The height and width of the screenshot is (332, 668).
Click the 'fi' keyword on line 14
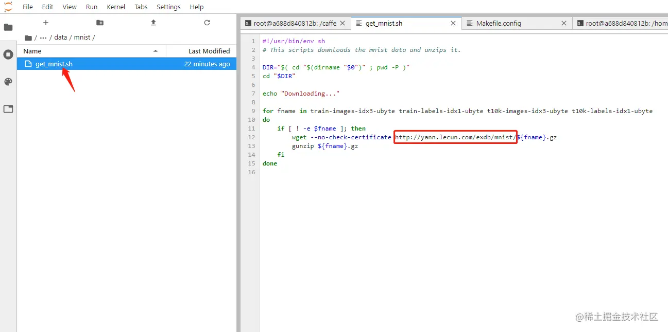point(281,155)
